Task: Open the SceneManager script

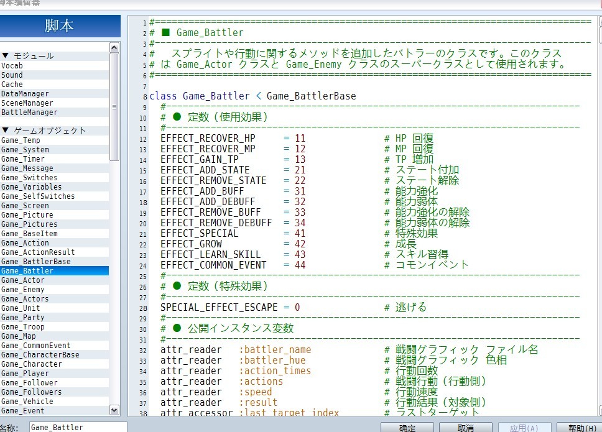Action: click(55, 103)
